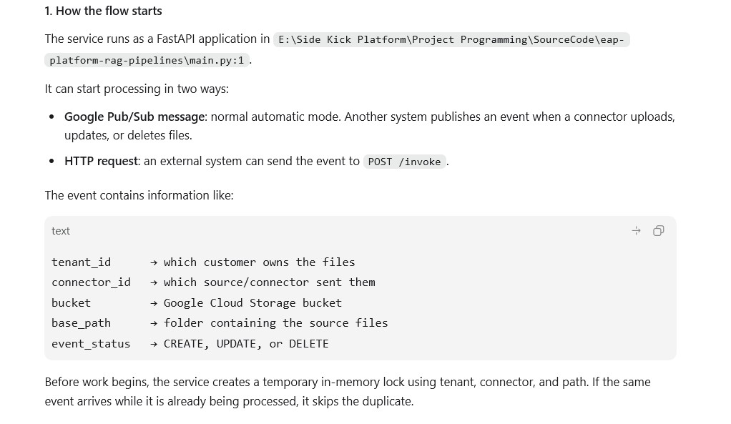
Task: Click the bold 'HTTP request' text
Action: (101, 161)
